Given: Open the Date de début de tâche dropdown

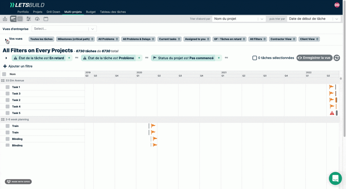Looking at the screenshot, I should 313,19.
